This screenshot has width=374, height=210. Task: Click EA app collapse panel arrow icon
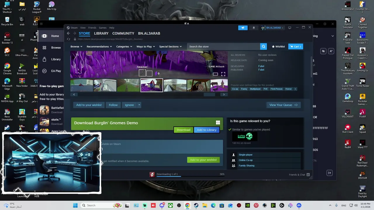point(329,173)
